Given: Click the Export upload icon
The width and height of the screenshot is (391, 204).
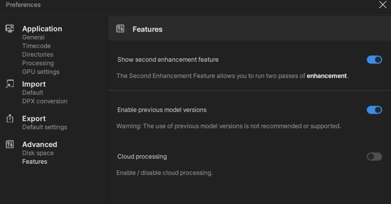Looking at the screenshot, I should [10, 119].
